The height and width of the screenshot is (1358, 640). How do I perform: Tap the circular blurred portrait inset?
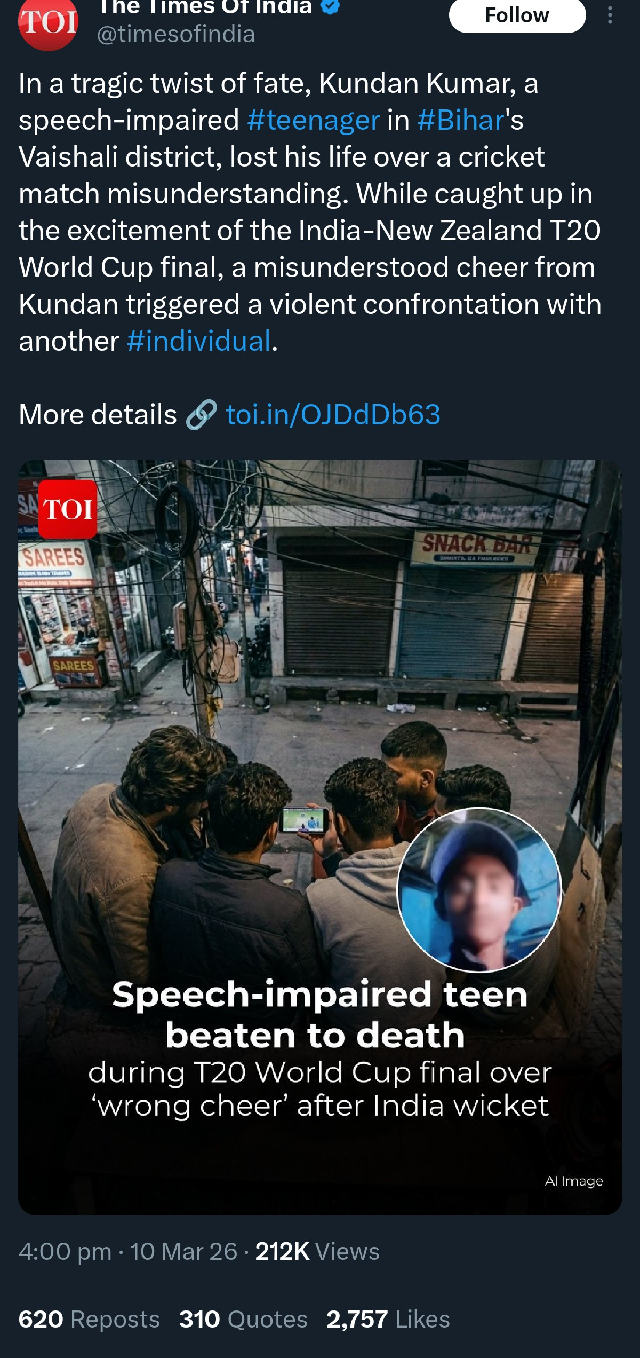coord(479,890)
